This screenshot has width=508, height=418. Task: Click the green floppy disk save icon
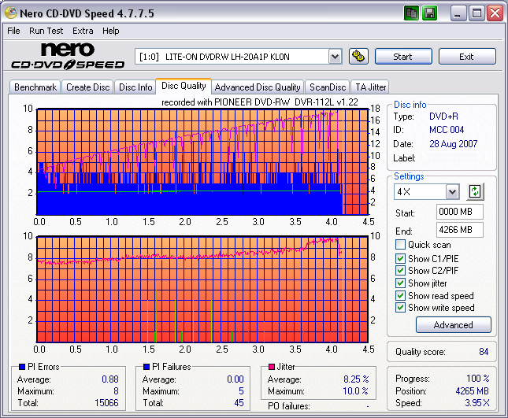[429, 13]
